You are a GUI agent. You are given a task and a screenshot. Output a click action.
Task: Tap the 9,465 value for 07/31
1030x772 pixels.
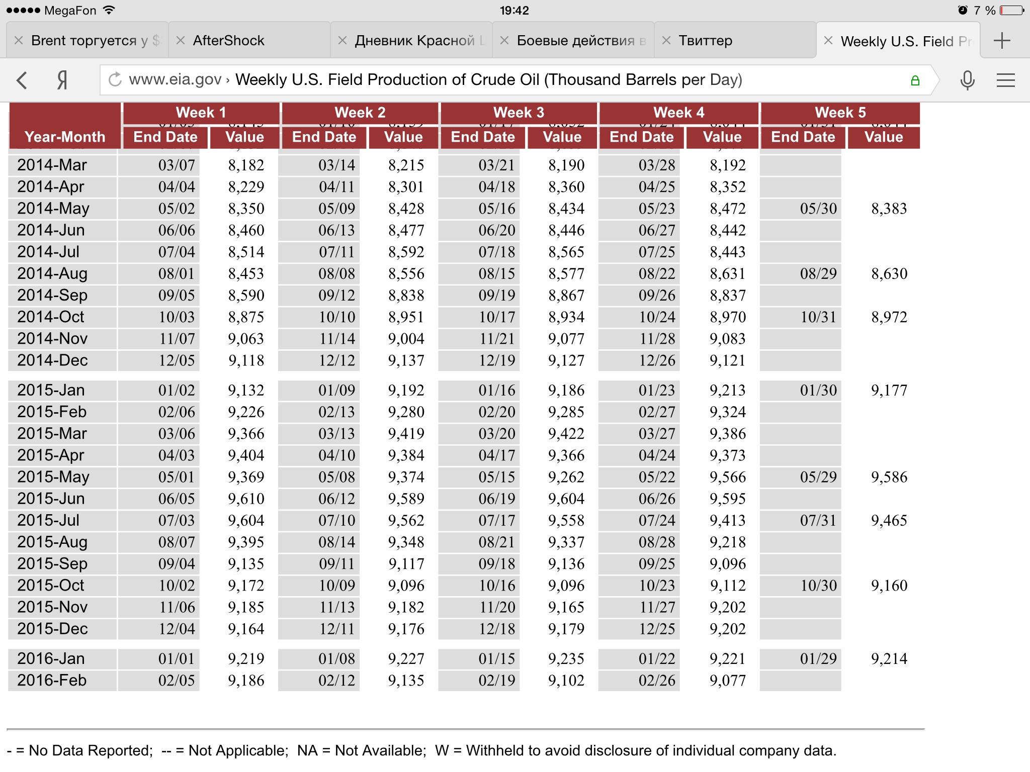tap(889, 521)
